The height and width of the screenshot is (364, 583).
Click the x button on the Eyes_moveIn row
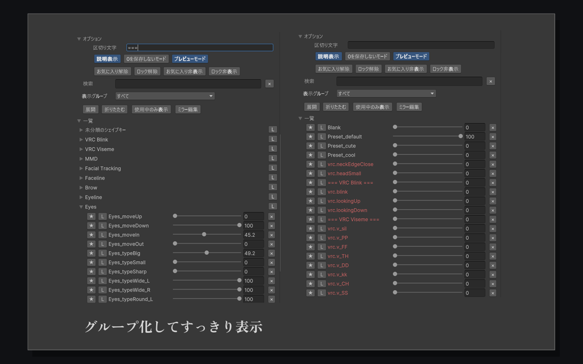pos(271,235)
